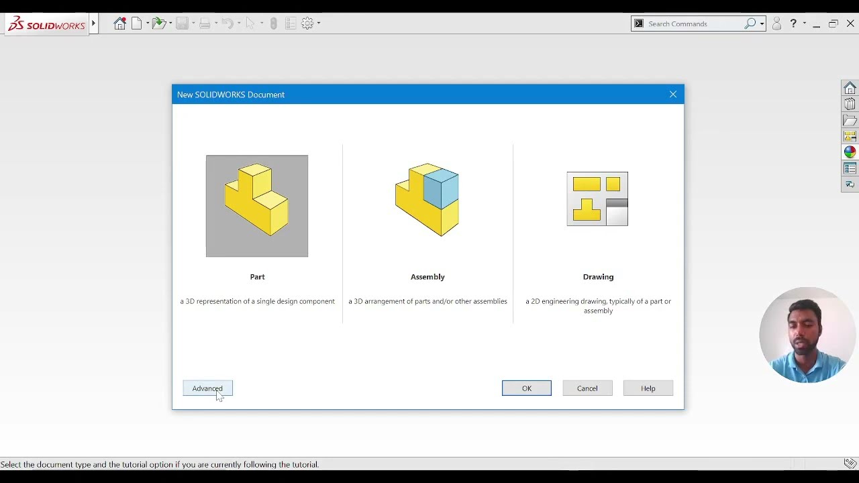The image size is (859, 483).
Task: Open SOLIDWORKS Resources tab in task pane
Action: pos(850,88)
